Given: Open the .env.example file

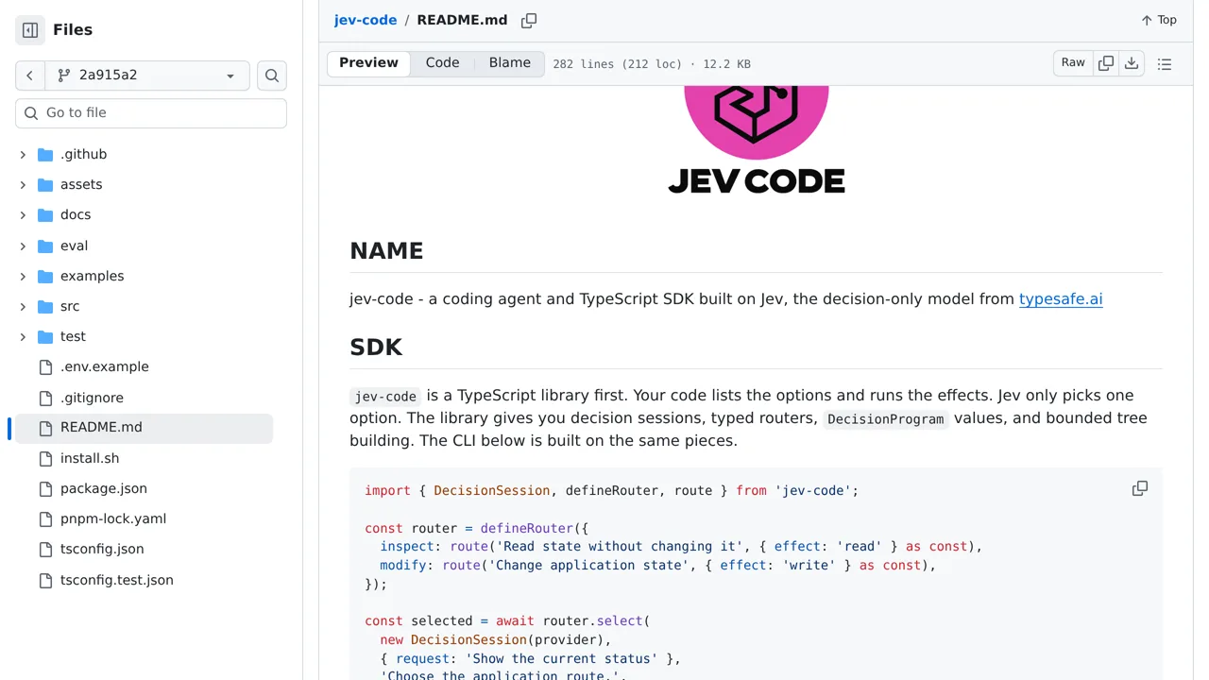Looking at the screenshot, I should [104, 366].
